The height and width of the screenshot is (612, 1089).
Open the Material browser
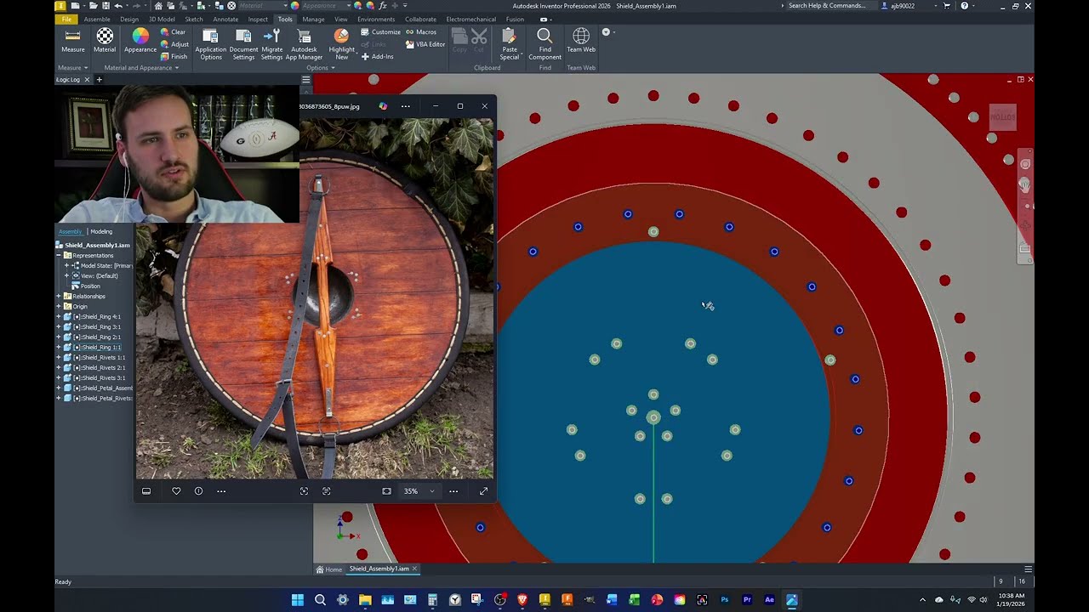click(x=105, y=41)
